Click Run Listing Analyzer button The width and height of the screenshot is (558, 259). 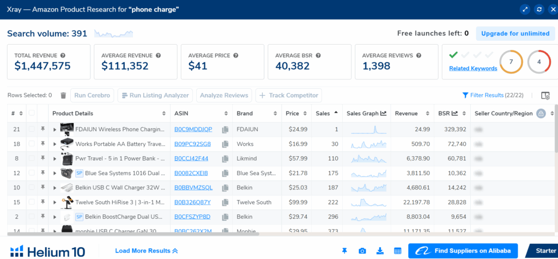[x=155, y=95]
